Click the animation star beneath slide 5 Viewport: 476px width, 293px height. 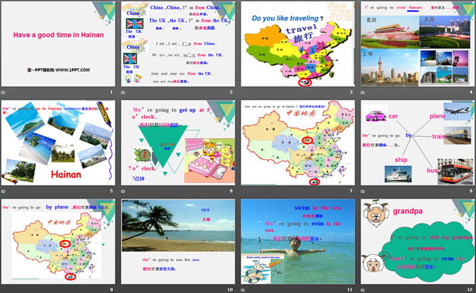[3, 190]
